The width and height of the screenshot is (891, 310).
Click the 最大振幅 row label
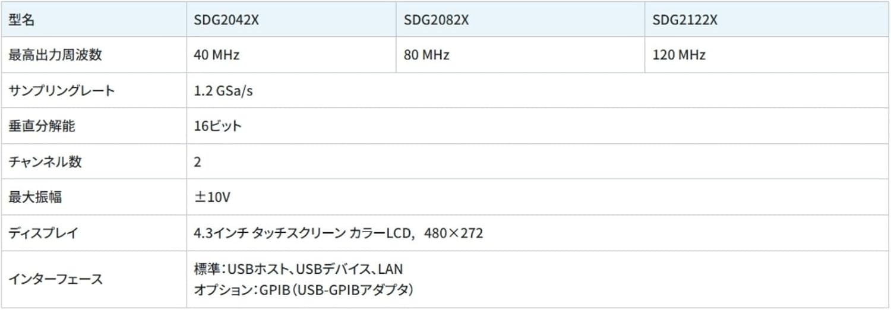[x=35, y=197]
